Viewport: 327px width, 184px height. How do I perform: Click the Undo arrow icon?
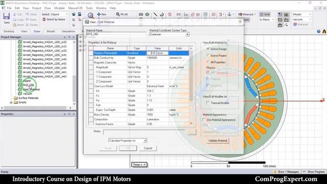[27, 14]
